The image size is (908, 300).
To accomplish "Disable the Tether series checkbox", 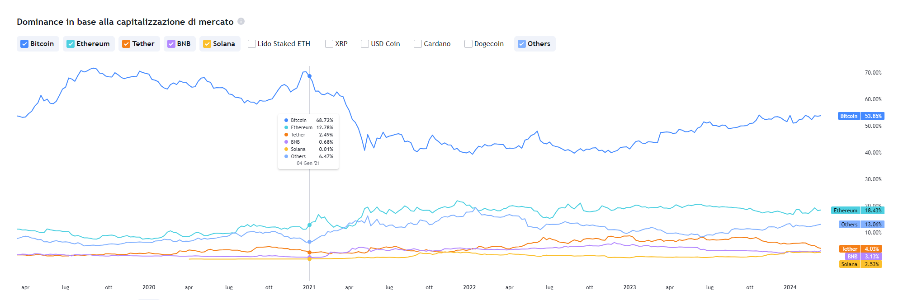I will 126,44.
